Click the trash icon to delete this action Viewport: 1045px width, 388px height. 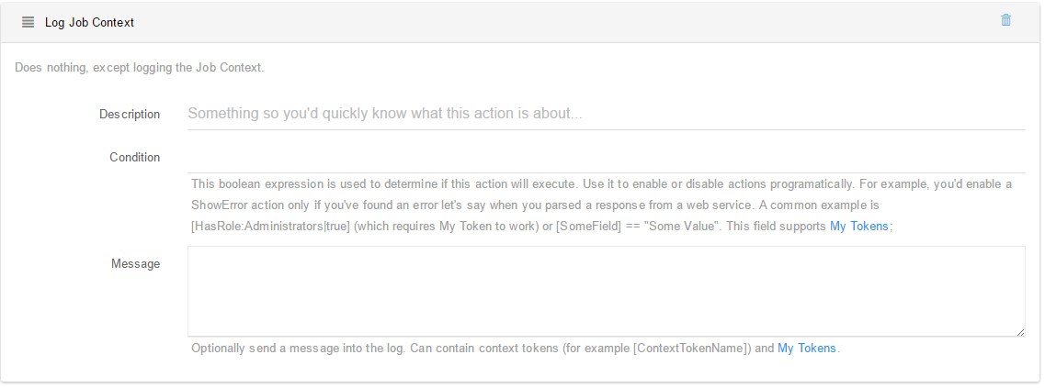point(1005,20)
